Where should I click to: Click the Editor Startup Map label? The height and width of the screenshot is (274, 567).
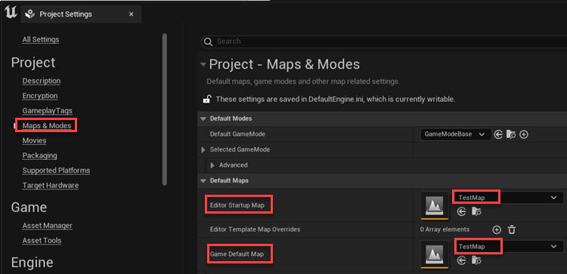coord(237,205)
